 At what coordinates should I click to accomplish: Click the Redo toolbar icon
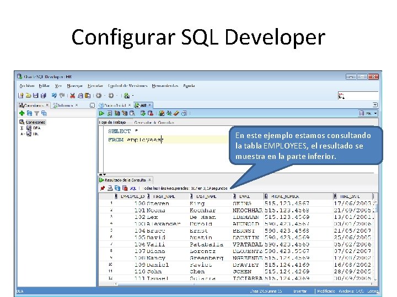point(62,96)
